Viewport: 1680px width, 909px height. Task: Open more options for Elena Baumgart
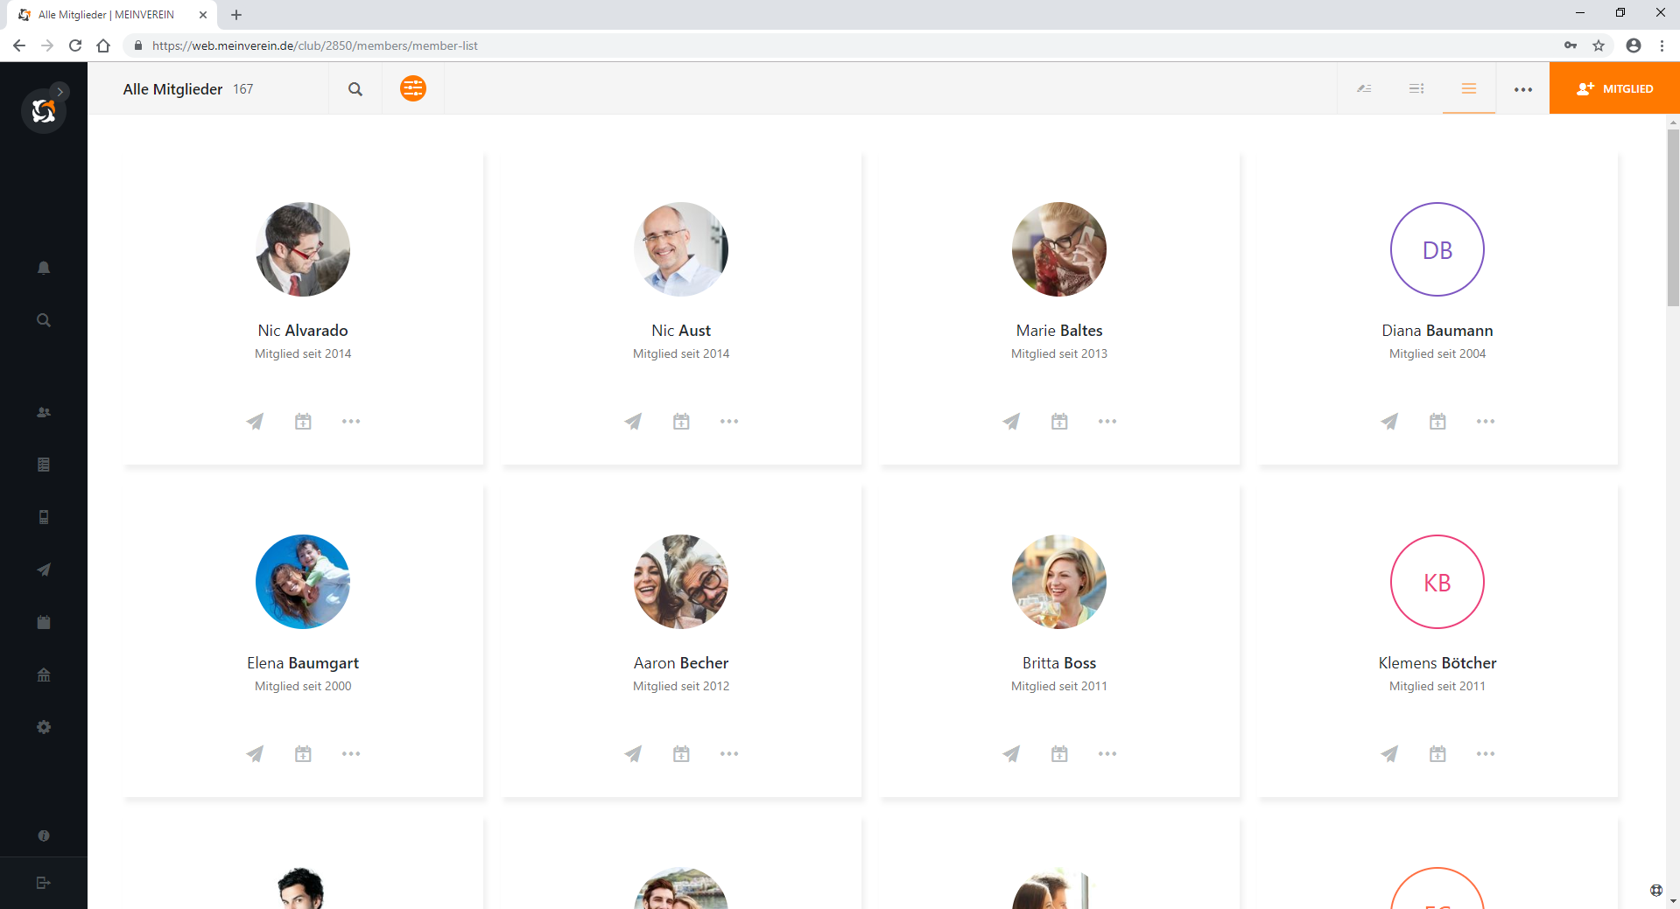click(351, 754)
